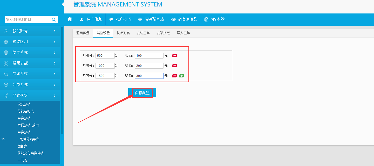Click the 管理系统 MANAGEMENT SYSTEM title
The height and width of the screenshot is (166, 374).
(118, 4)
